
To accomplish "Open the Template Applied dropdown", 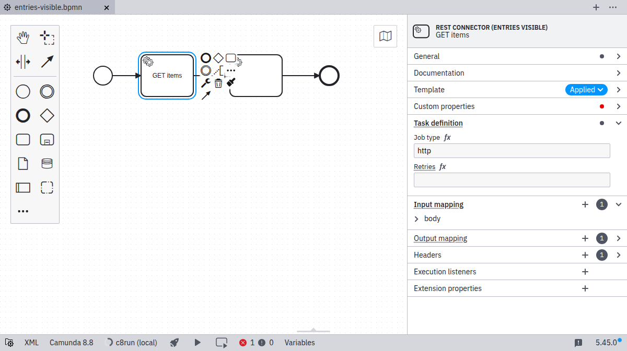I will click(586, 90).
